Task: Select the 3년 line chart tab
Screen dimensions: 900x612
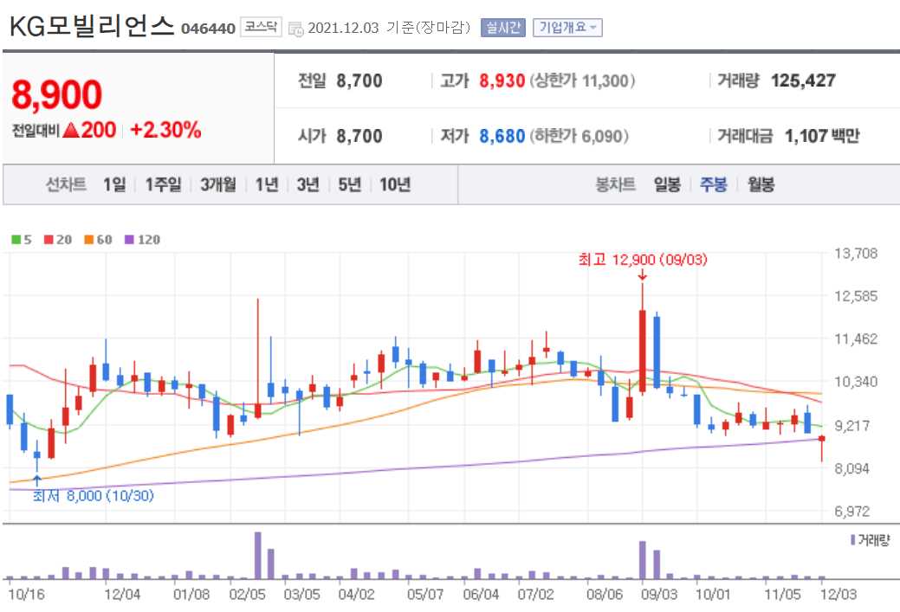Action: pos(308,184)
